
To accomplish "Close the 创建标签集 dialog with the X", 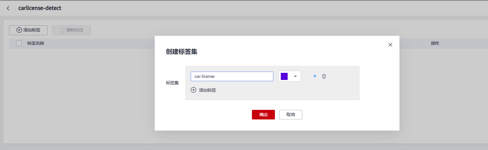I will point(390,45).
